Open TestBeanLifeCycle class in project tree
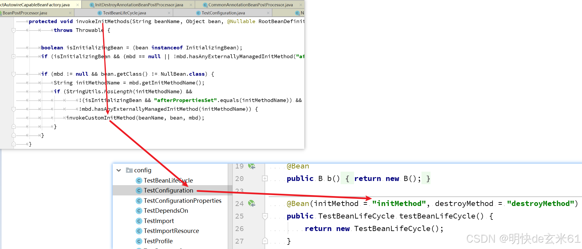582x249 pixels. [x=168, y=180]
